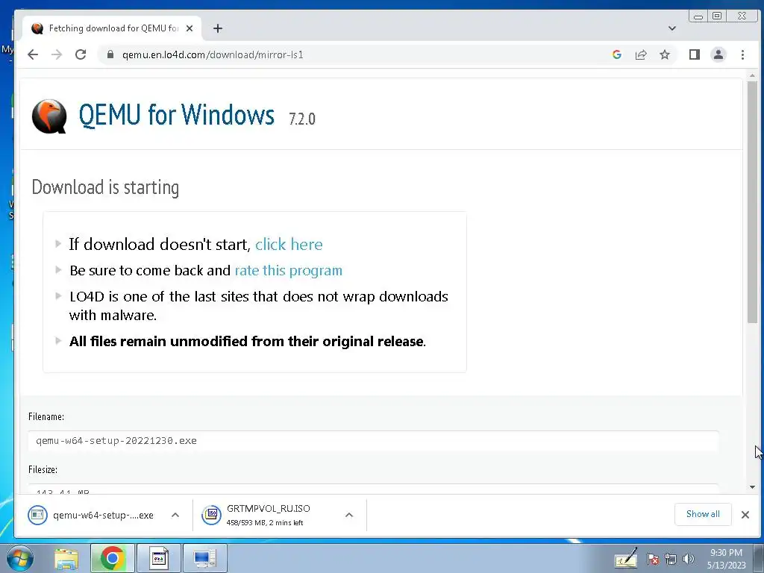Click the version number 7.2.0
The image size is (764, 573).
302,119
